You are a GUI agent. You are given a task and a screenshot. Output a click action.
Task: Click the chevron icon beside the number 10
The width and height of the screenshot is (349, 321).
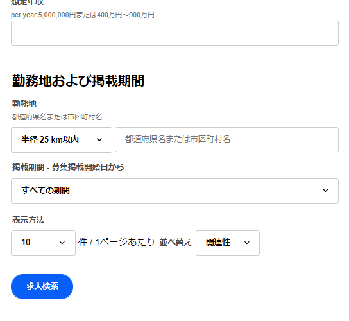[x=62, y=243]
